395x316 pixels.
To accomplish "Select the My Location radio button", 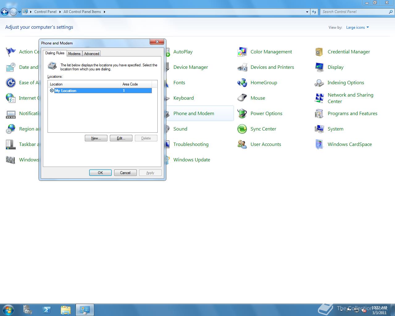I will (x=52, y=90).
